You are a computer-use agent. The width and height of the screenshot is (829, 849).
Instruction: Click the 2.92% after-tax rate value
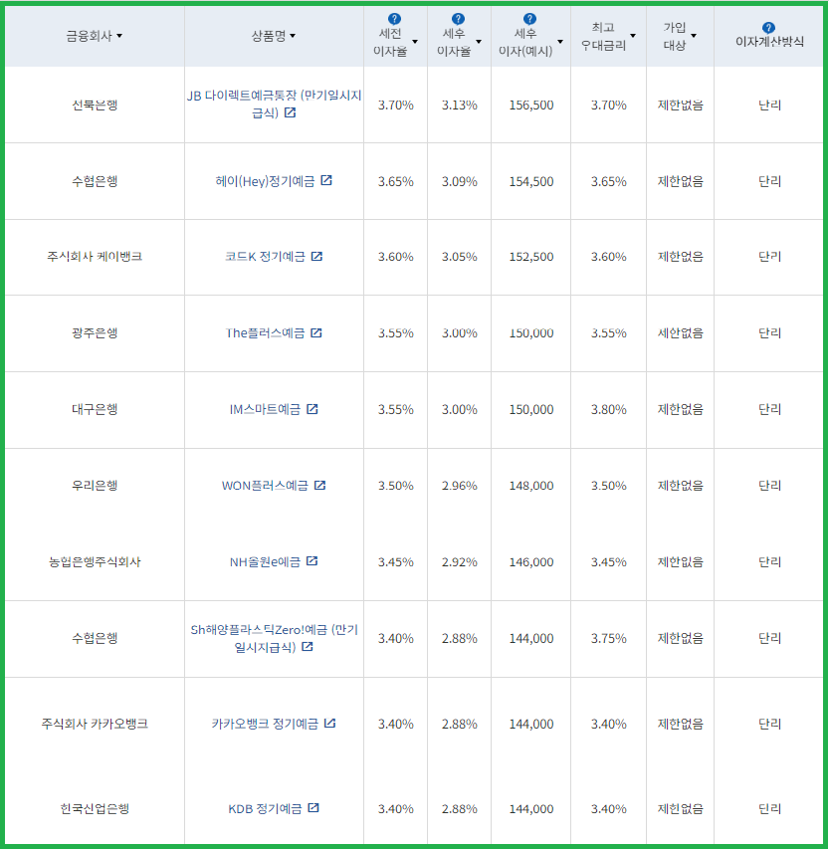pos(459,562)
